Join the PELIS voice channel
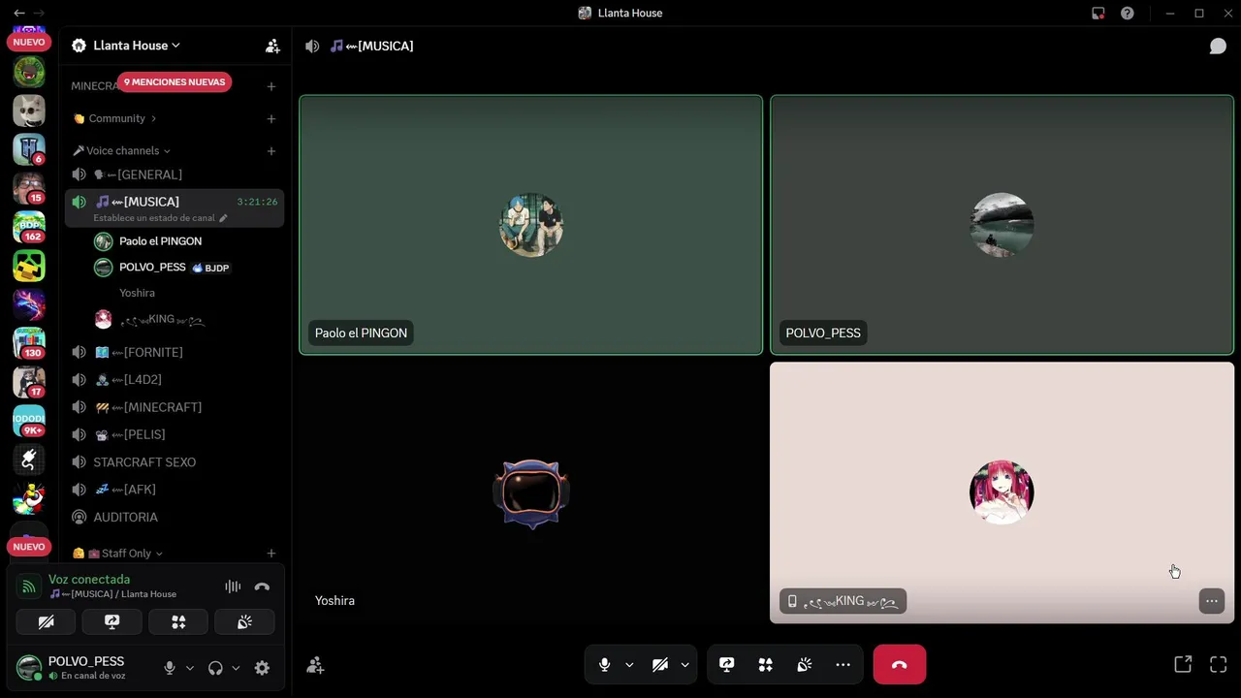Image resolution: width=1241 pixels, height=698 pixels. point(175,434)
